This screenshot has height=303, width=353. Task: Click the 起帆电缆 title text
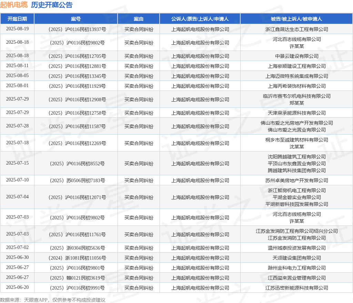tap(14, 5)
